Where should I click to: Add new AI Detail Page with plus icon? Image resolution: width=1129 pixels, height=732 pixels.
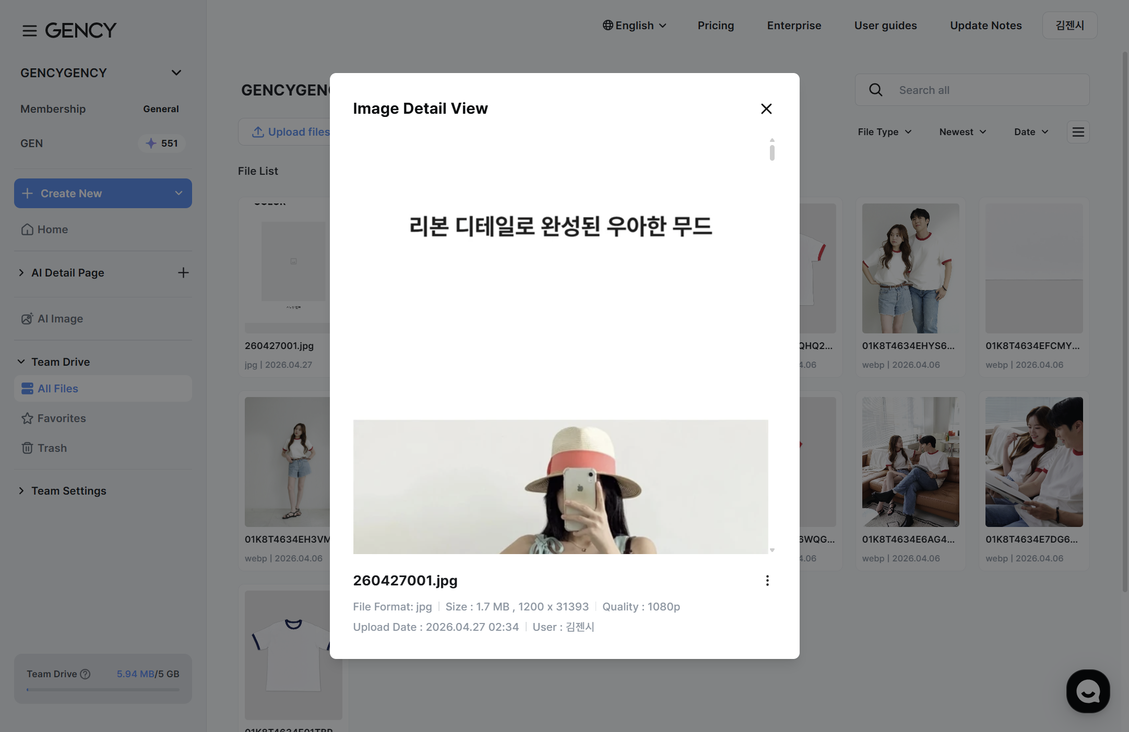[183, 273]
